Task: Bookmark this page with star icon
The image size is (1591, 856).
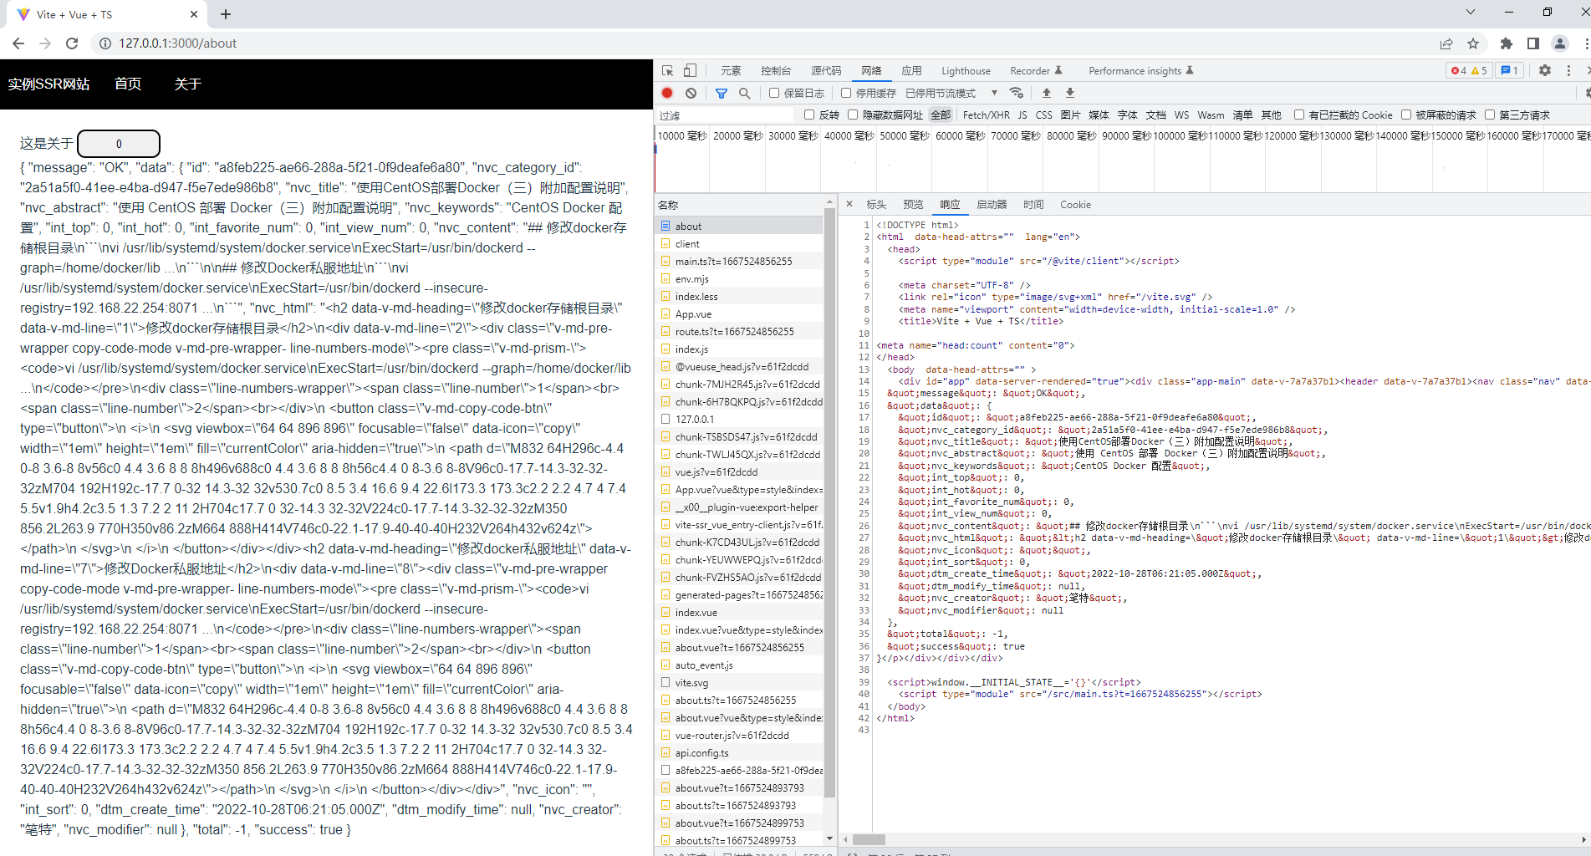Action: coord(1473,43)
